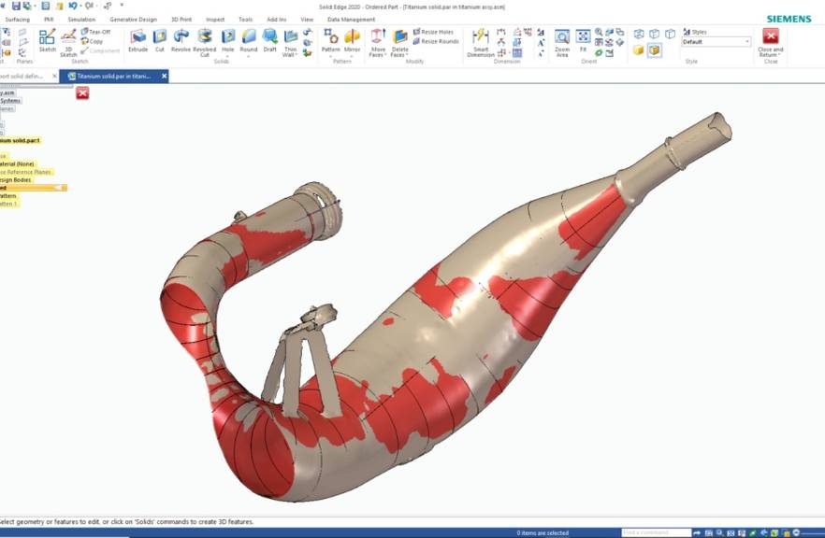The image size is (825, 538).
Task: Close the Titanium solid.par document tab
Action: pos(165,77)
